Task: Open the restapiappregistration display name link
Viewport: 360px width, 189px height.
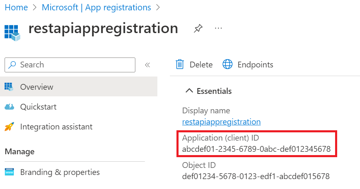Action: tap(221, 122)
